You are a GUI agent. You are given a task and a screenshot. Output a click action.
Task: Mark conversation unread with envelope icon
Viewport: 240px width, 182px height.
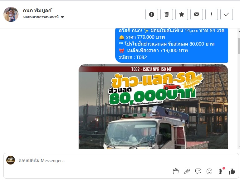197,14
